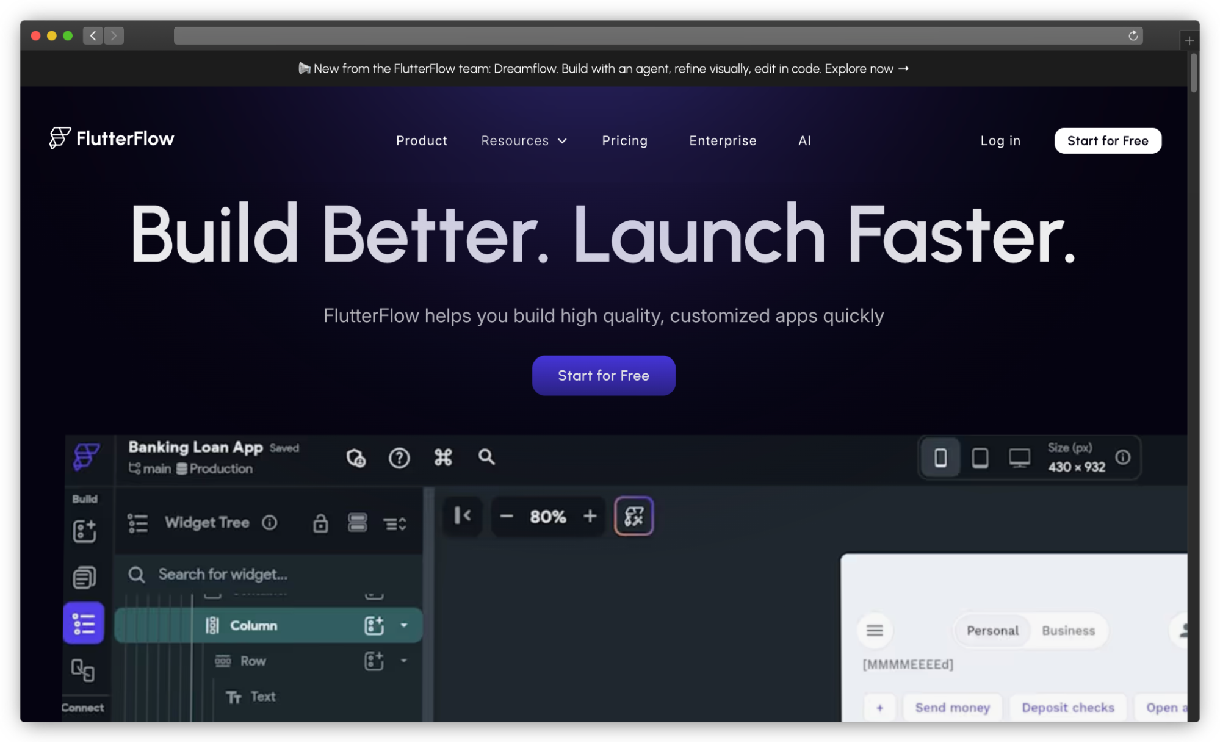Click the plus chip in preview
The width and height of the screenshot is (1220, 743).
879,708
